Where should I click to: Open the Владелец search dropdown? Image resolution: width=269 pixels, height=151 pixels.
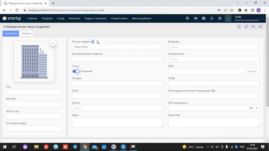214,47
